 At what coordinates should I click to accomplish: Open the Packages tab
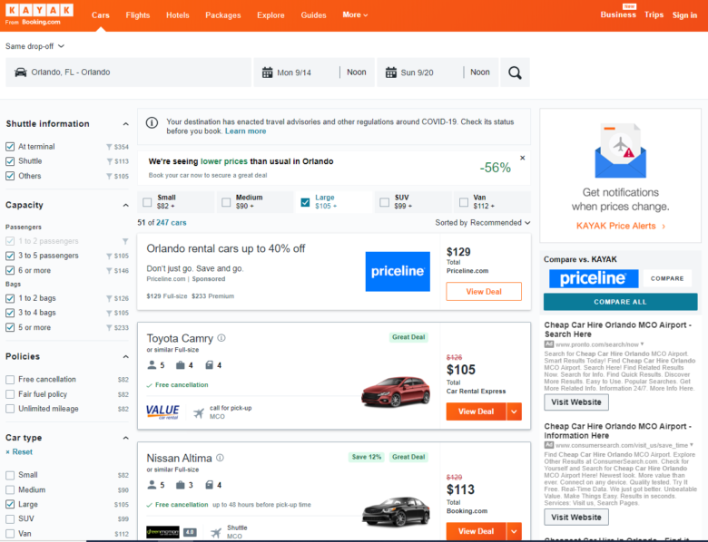click(x=223, y=15)
